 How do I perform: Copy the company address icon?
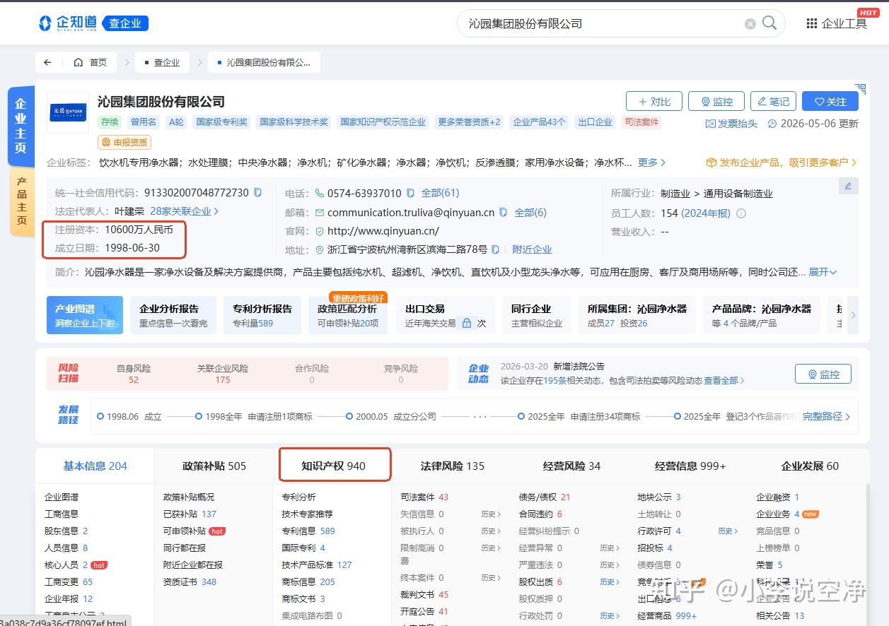coord(496,249)
